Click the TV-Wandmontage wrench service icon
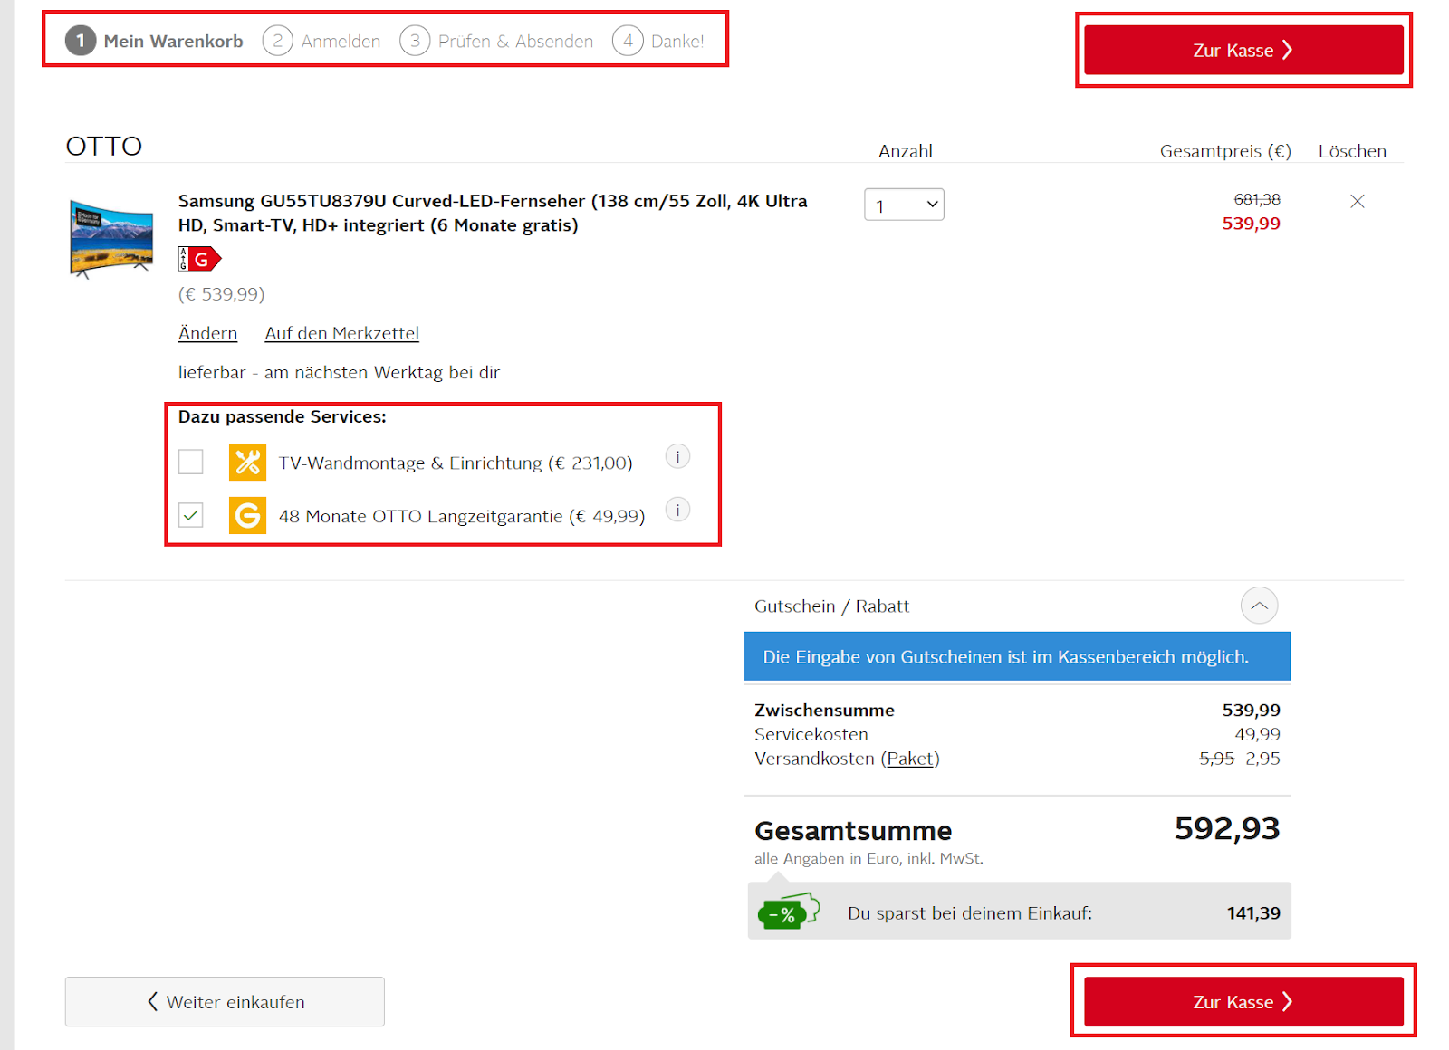This screenshot has width=1449, height=1050. coord(247,462)
